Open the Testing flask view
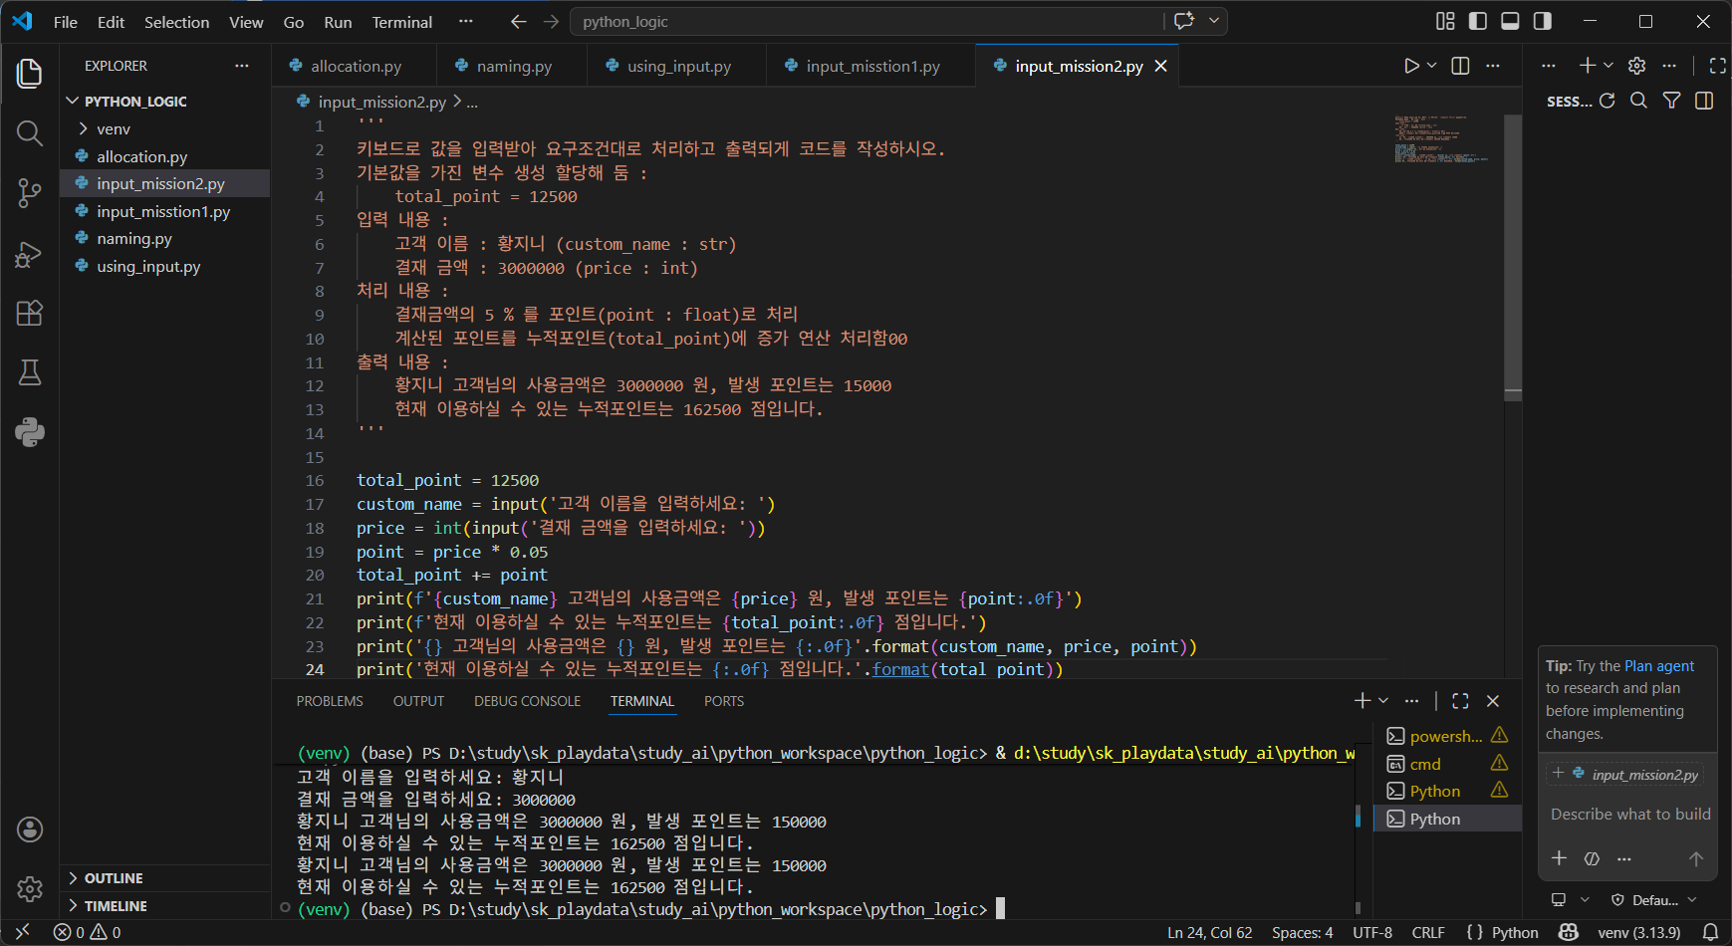Image resolution: width=1732 pixels, height=946 pixels. 30,372
